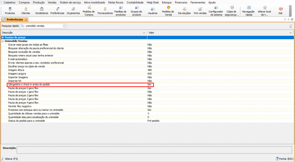Viewport: 295px width, 162px height.
Task: Open the Produção menu
Action: (39, 3)
